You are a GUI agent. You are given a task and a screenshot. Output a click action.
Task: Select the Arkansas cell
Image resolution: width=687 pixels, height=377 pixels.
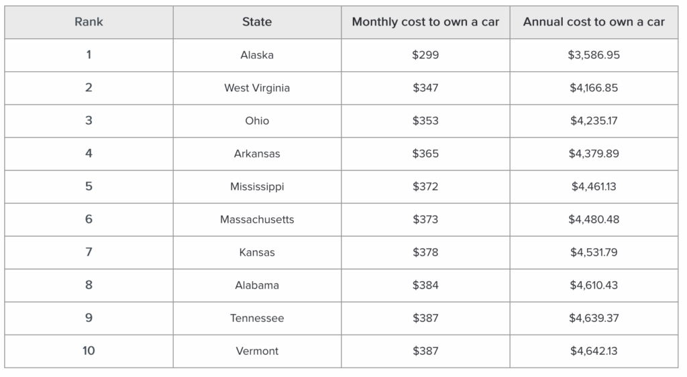tap(257, 154)
